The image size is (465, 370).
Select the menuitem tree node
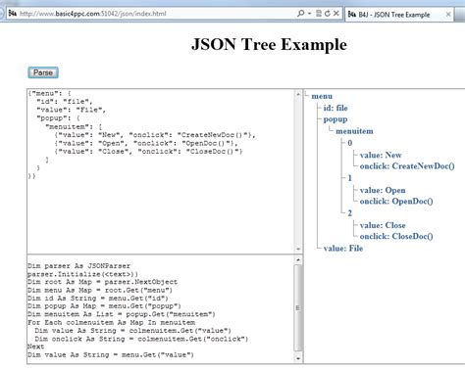[x=354, y=131]
